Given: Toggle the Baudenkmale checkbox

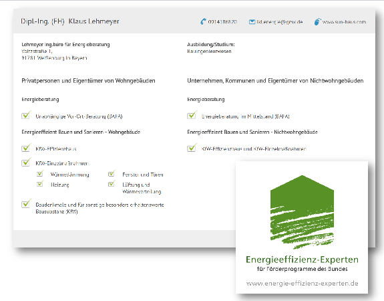Looking at the screenshot, I should click(x=26, y=203).
